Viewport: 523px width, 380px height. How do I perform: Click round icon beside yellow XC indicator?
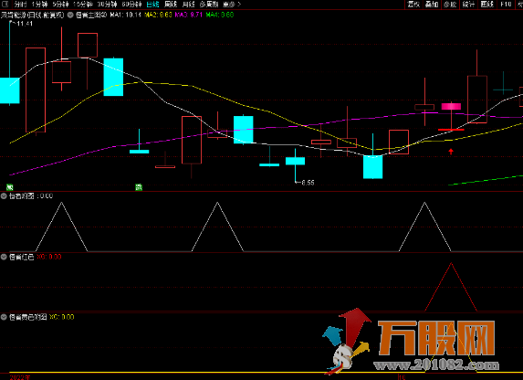pyautogui.click(x=4, y=317)
